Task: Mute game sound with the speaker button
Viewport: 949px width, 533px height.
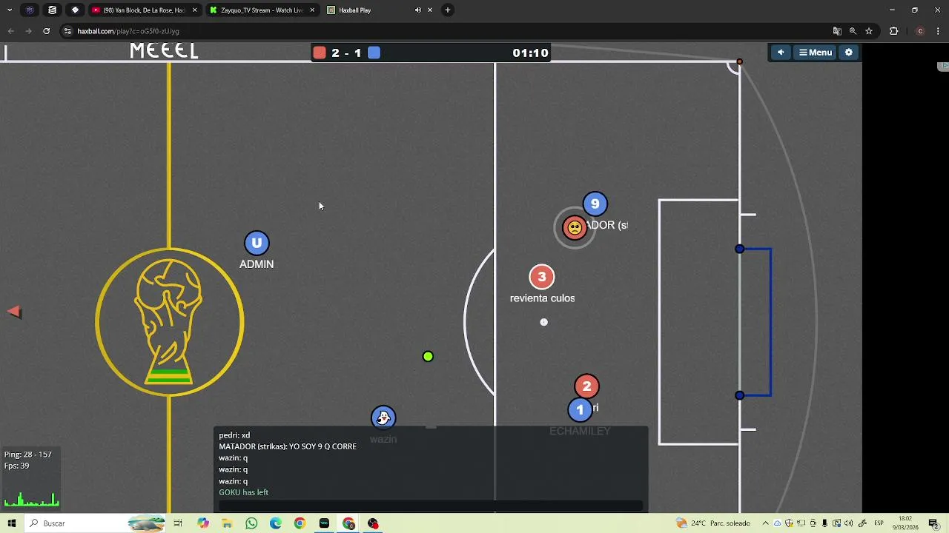Action: [x=781, y=53]
